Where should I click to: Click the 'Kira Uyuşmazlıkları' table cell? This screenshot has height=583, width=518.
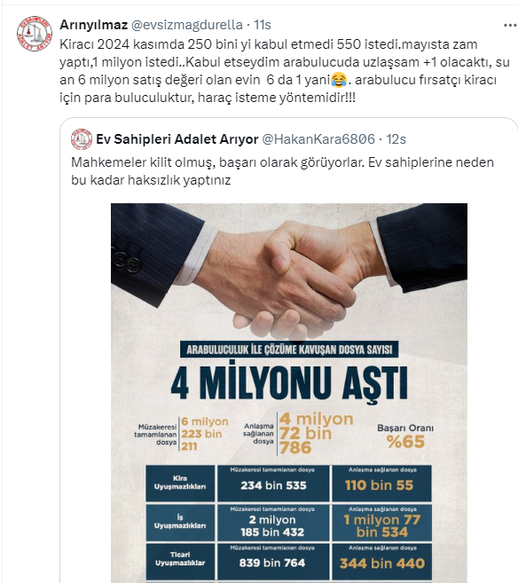(x=180, y=483)
